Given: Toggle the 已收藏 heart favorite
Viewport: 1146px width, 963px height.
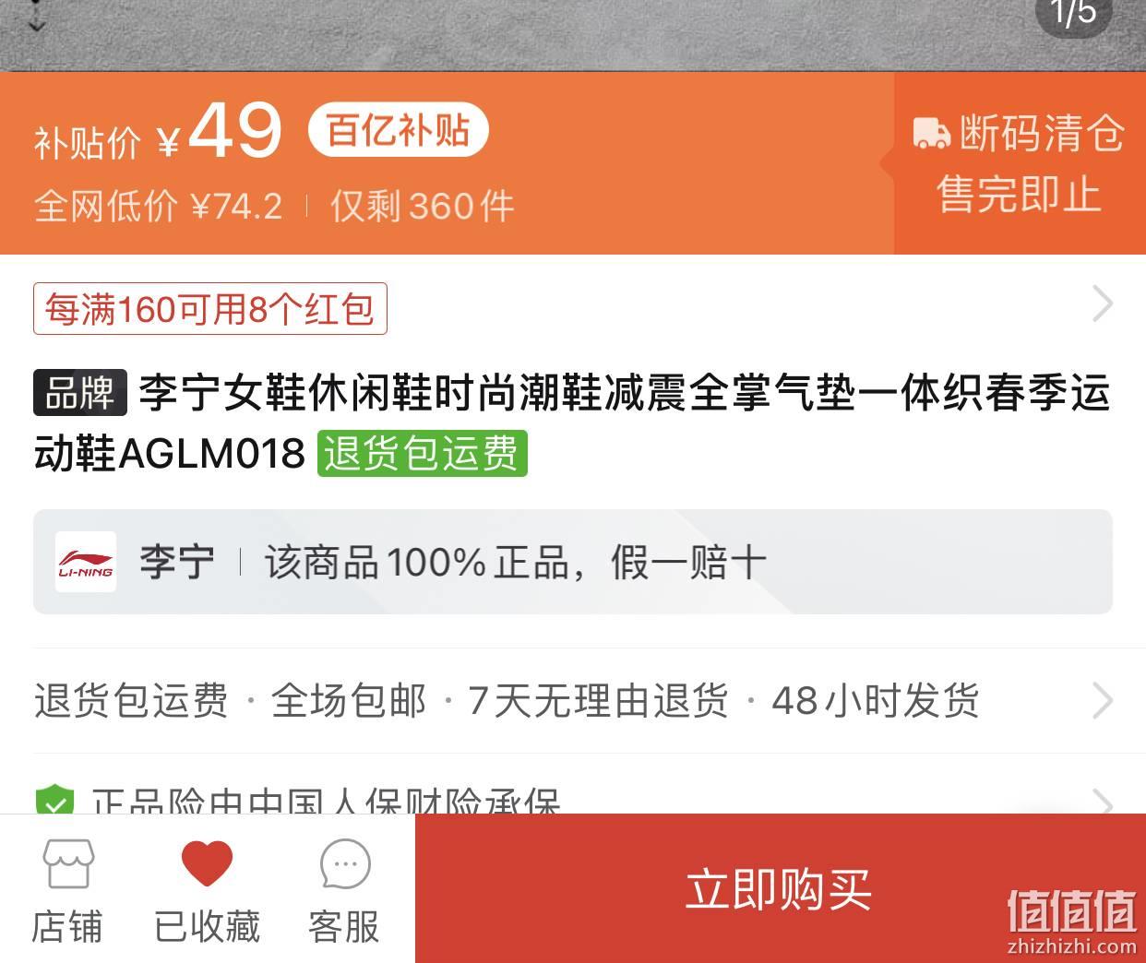Looking at the screenshot, I should tap(207, 889).
